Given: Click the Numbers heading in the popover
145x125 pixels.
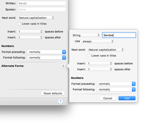Looking at the screenshot, I should (77, 78).
